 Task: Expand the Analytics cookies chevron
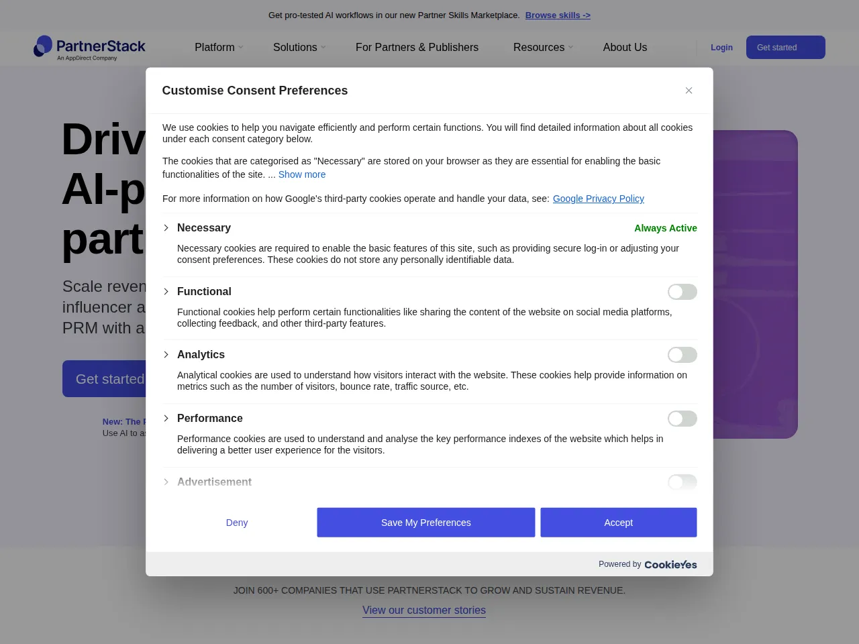pos(166,355)
